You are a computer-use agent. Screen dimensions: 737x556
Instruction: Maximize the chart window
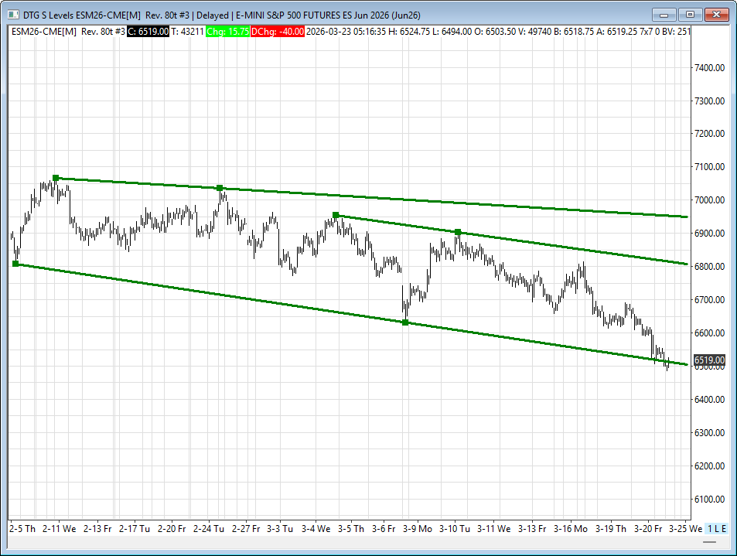690,15
